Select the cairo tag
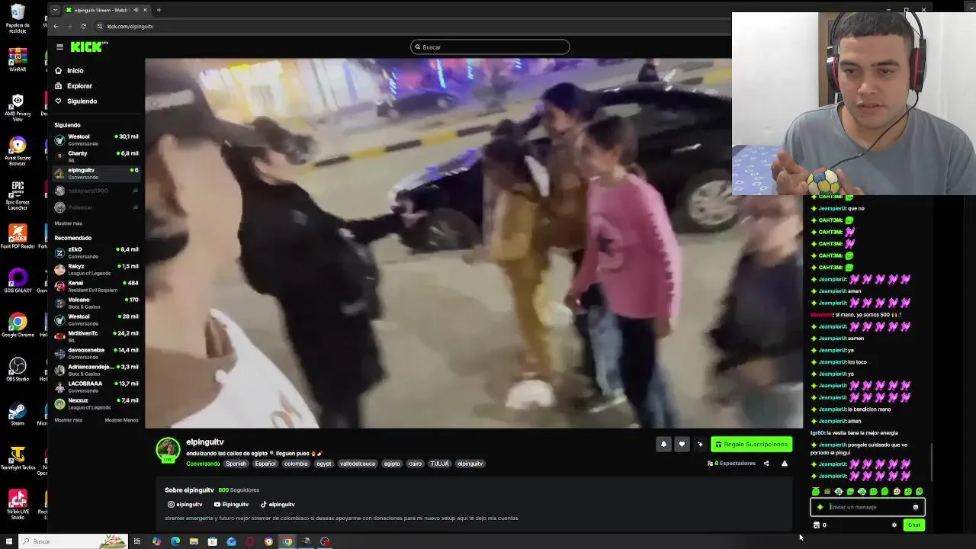976x549 pixels. click(415, 464)
